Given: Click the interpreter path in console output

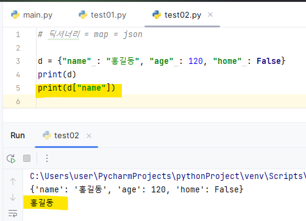Looking at the screenshot, I should 168,176.
